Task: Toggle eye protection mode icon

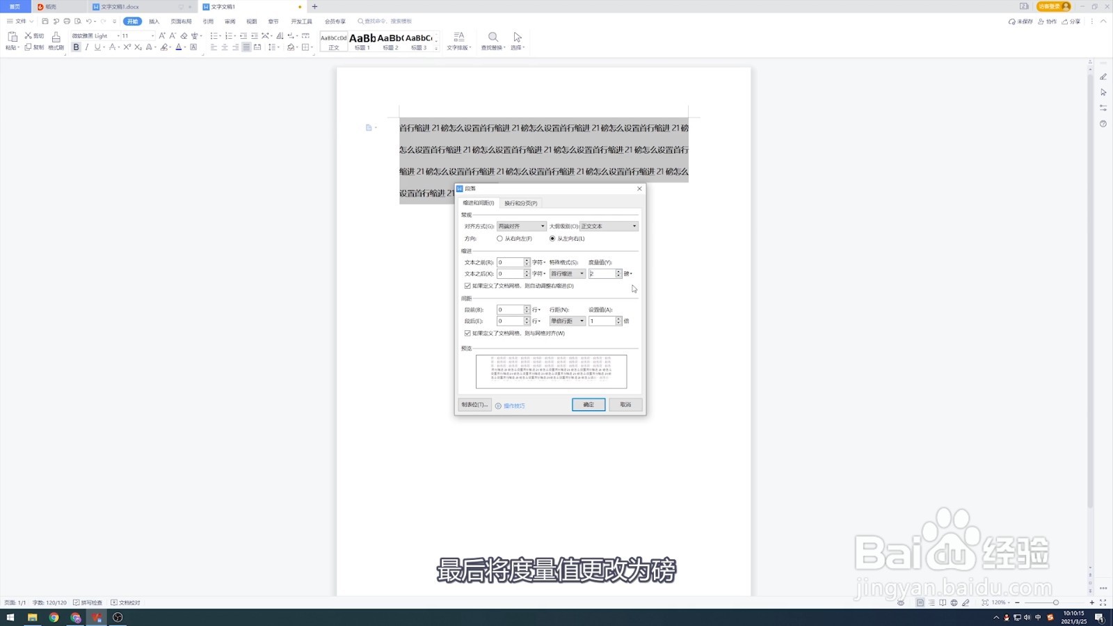Action: tap(901, 602)
